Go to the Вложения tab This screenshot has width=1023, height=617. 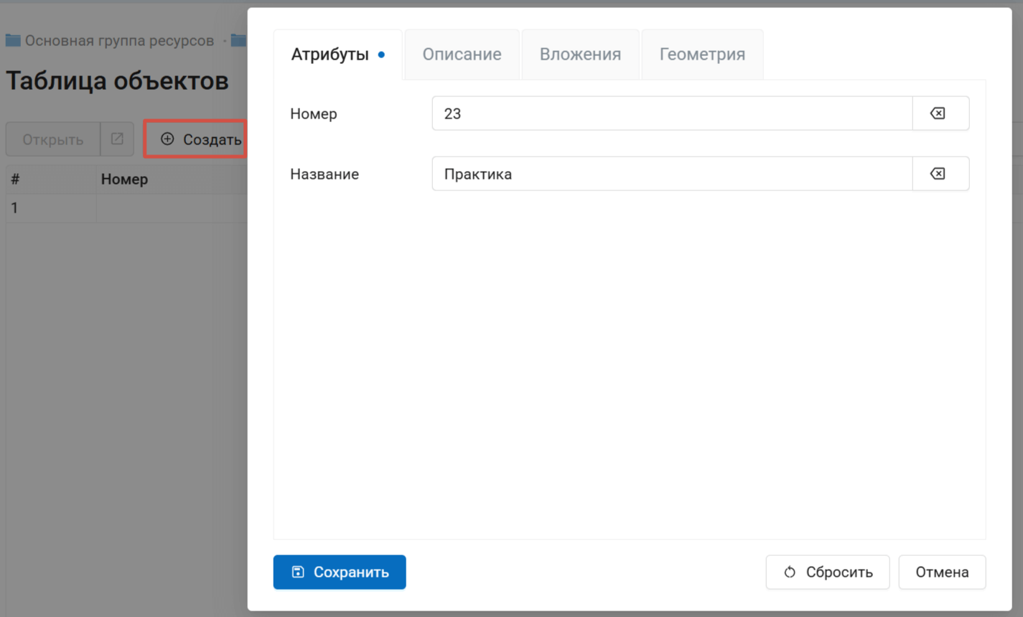(580, 55)
